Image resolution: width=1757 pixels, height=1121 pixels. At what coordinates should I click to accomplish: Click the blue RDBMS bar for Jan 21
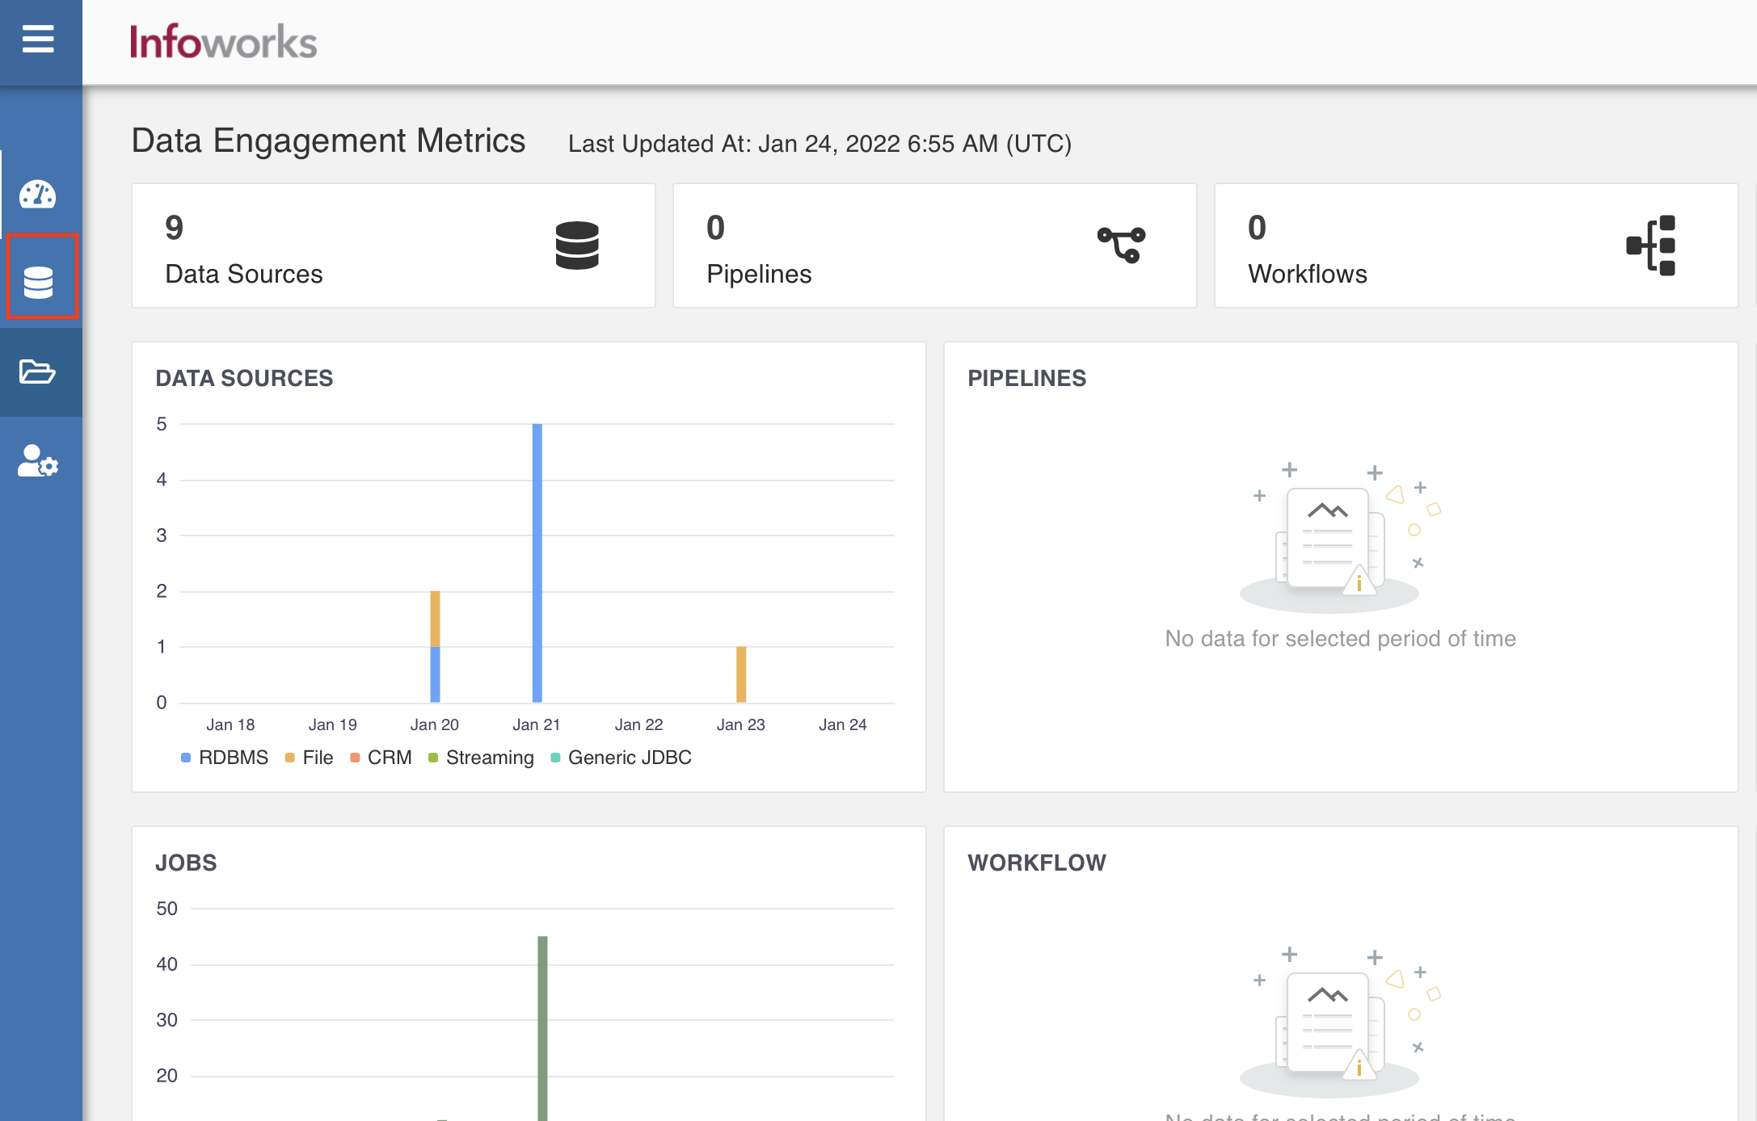[537, 563]
